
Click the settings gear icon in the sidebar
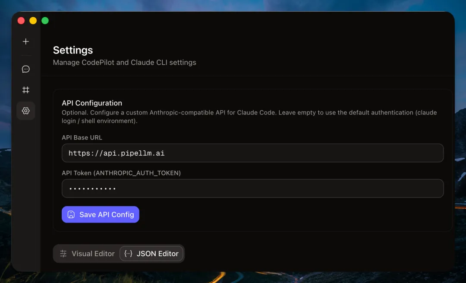(26, 111)
